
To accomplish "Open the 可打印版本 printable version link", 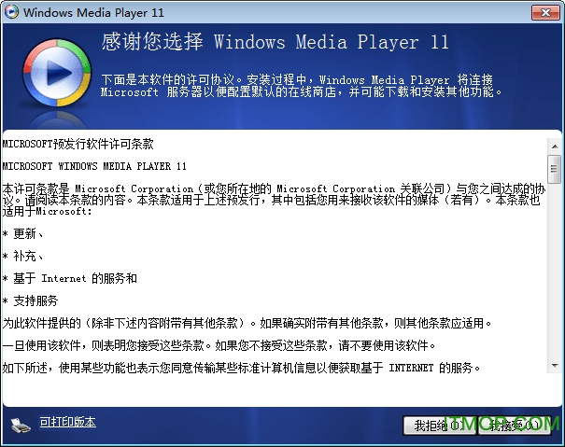I will tap(67, 422).
